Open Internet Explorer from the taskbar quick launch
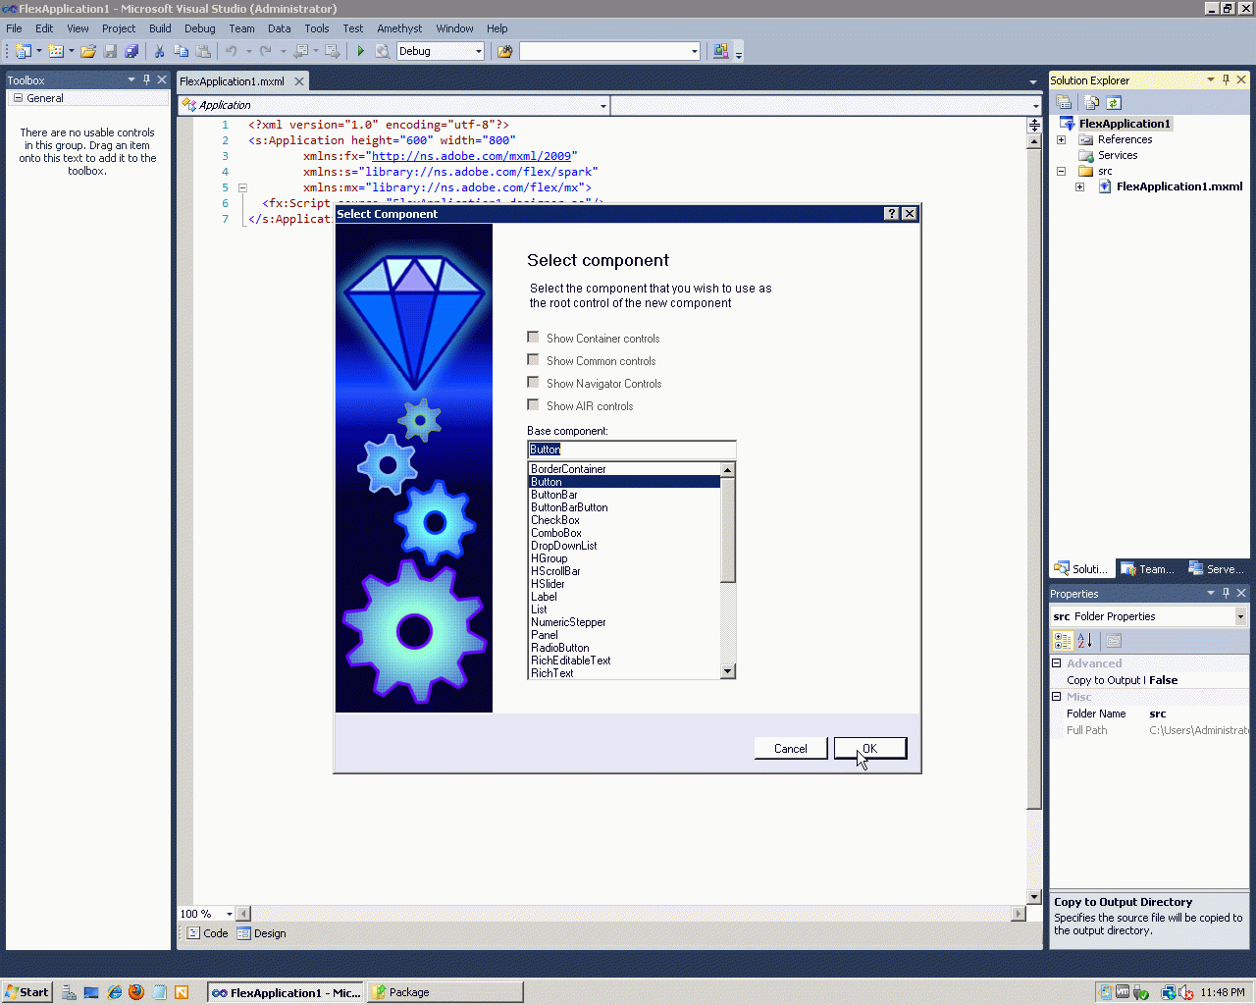This screenshot has height=1005, width=1256. pyautogui.click(x=115, y=992)
